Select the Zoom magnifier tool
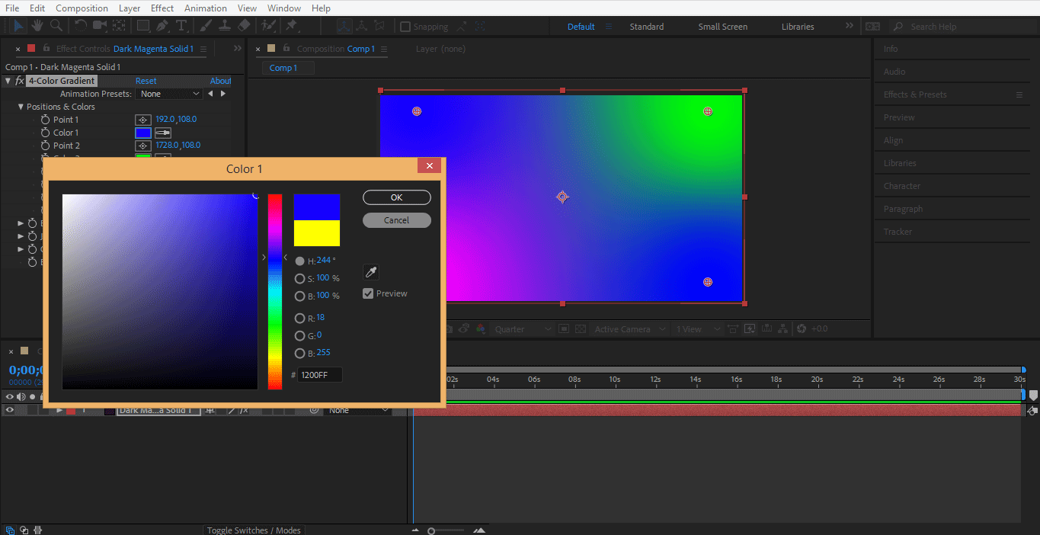1040x535 pixels. (56, 26)
